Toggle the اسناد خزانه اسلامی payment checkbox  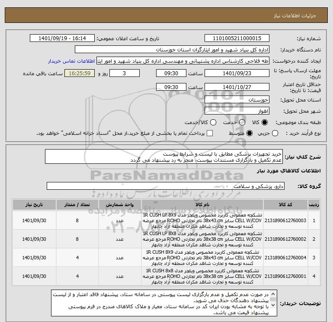(210, 133)
